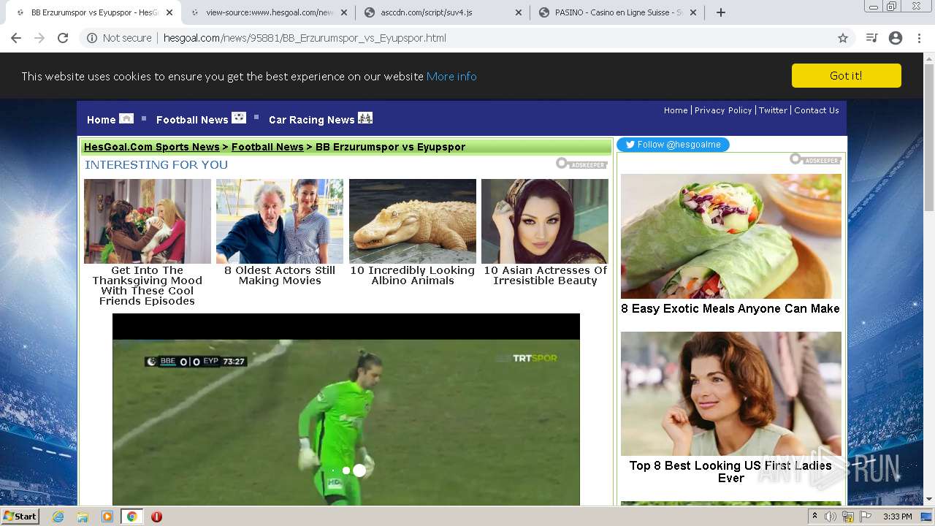
Task: Open the media control icon in toolbar
Action: point(871,38)
